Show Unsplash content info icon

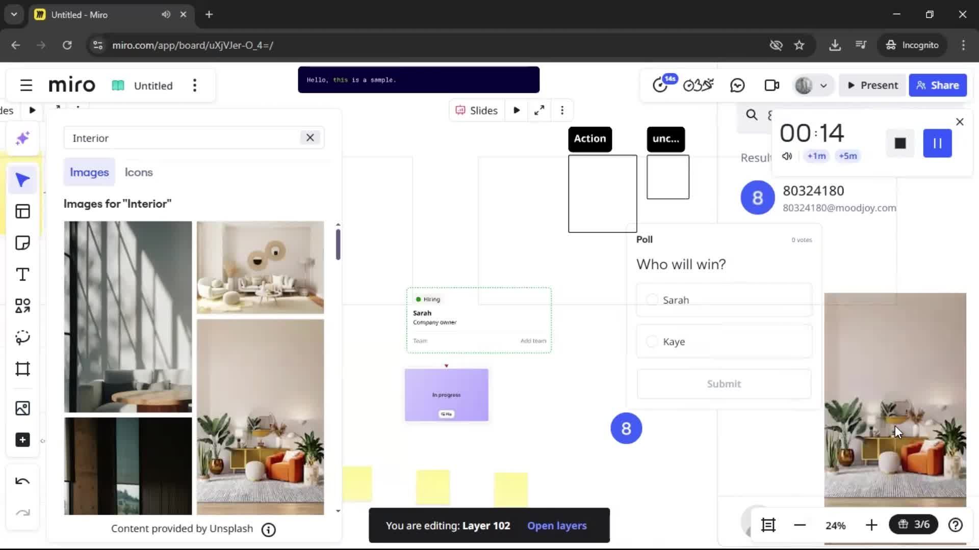coord(269,530)
